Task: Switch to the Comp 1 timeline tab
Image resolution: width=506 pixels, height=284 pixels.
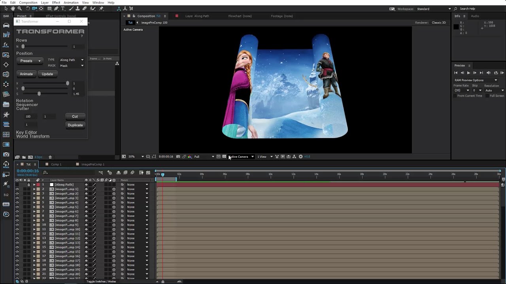Action: 56,164
